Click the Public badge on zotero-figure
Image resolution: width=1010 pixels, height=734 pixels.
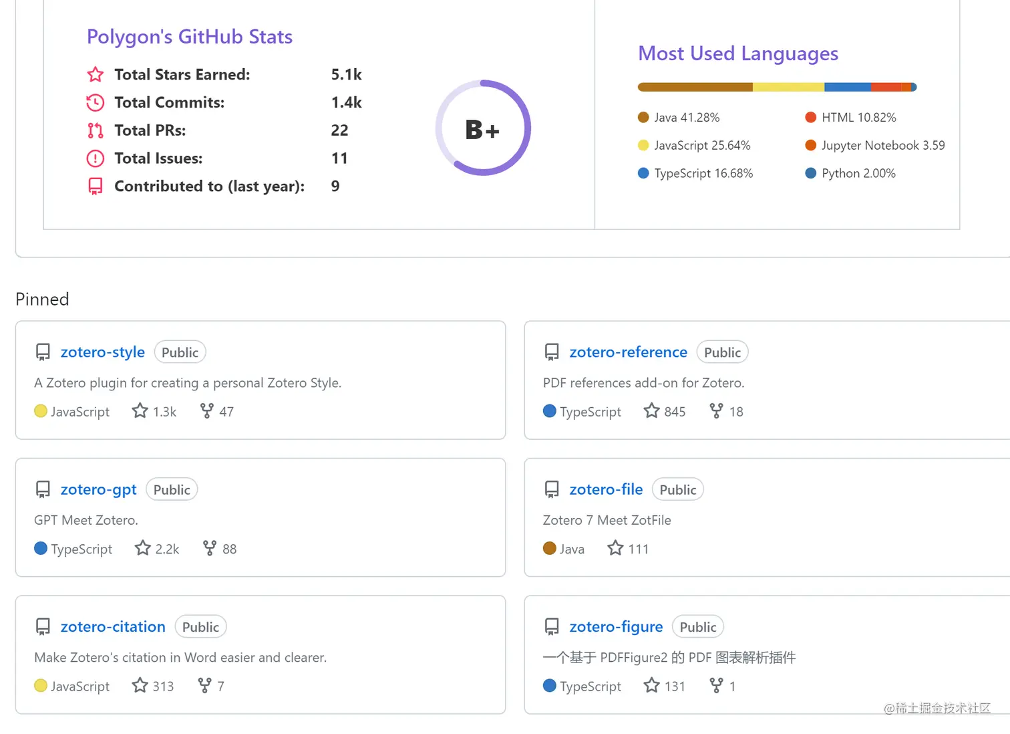[698, 627]
